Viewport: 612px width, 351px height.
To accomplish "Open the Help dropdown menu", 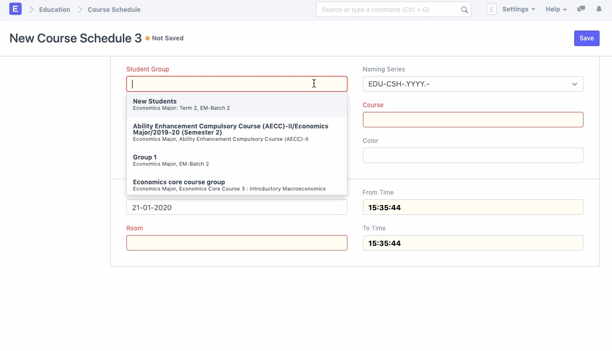I will point(556,9).
